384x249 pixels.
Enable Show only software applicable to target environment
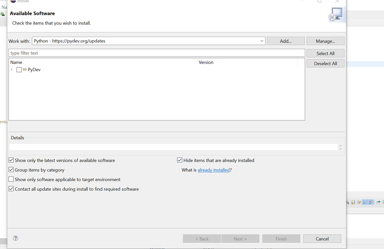11,179
